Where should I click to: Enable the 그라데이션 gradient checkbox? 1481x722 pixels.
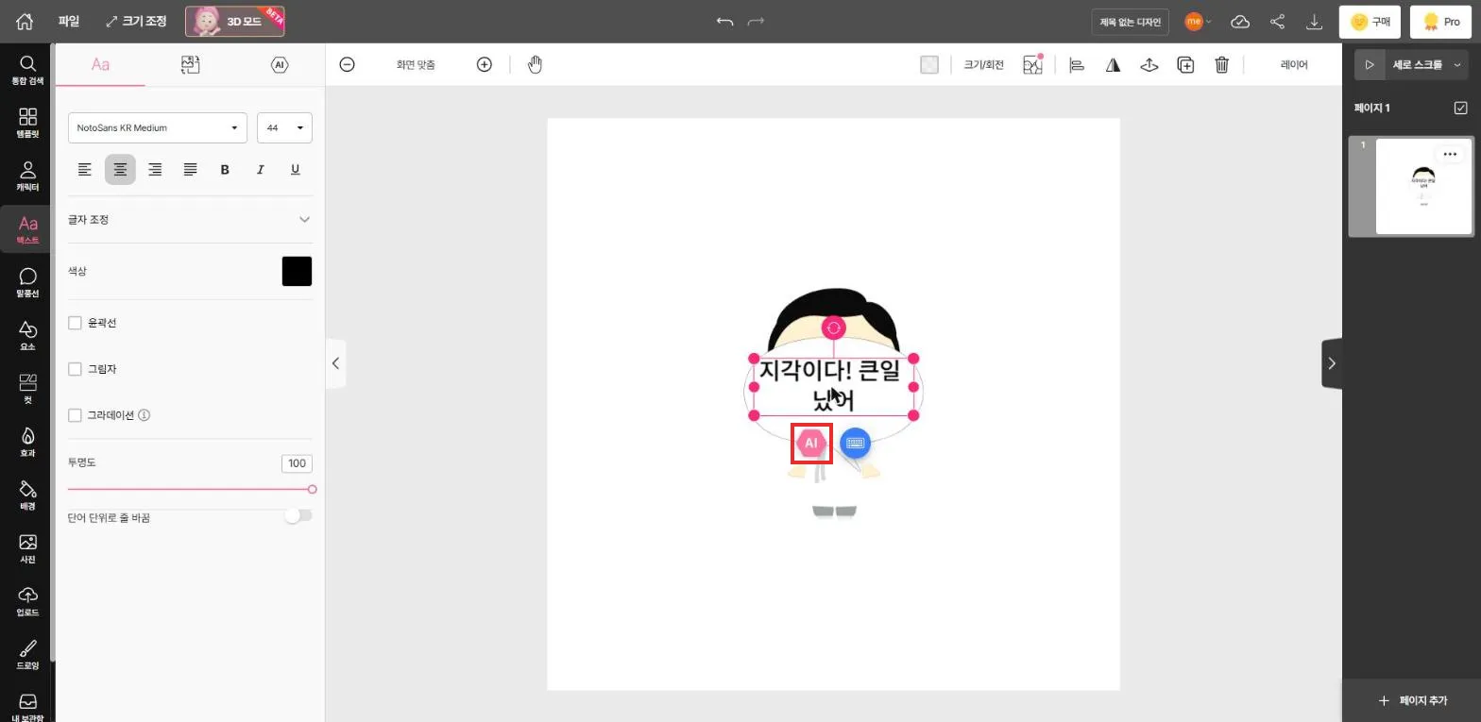coord(75,414)
